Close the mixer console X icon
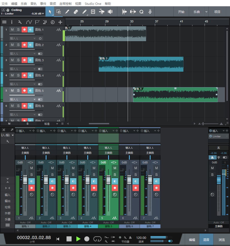 (4, 130)
